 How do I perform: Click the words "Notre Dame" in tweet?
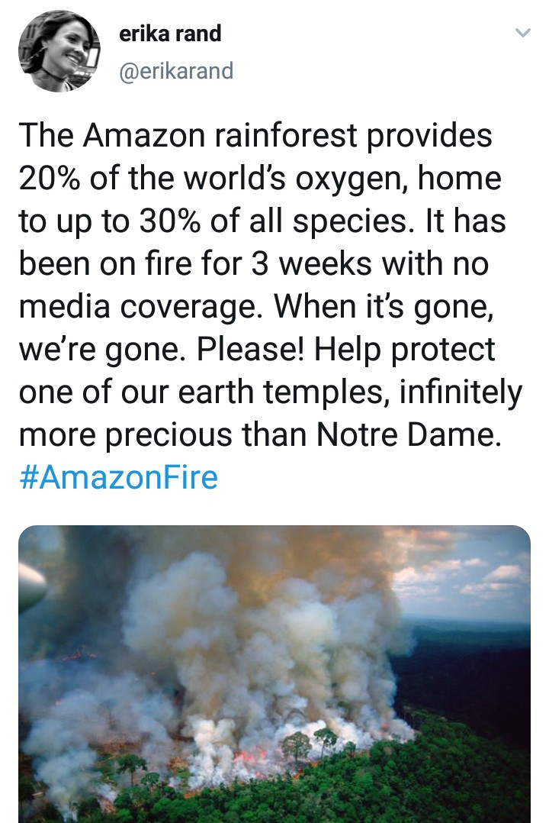[417, 435]
